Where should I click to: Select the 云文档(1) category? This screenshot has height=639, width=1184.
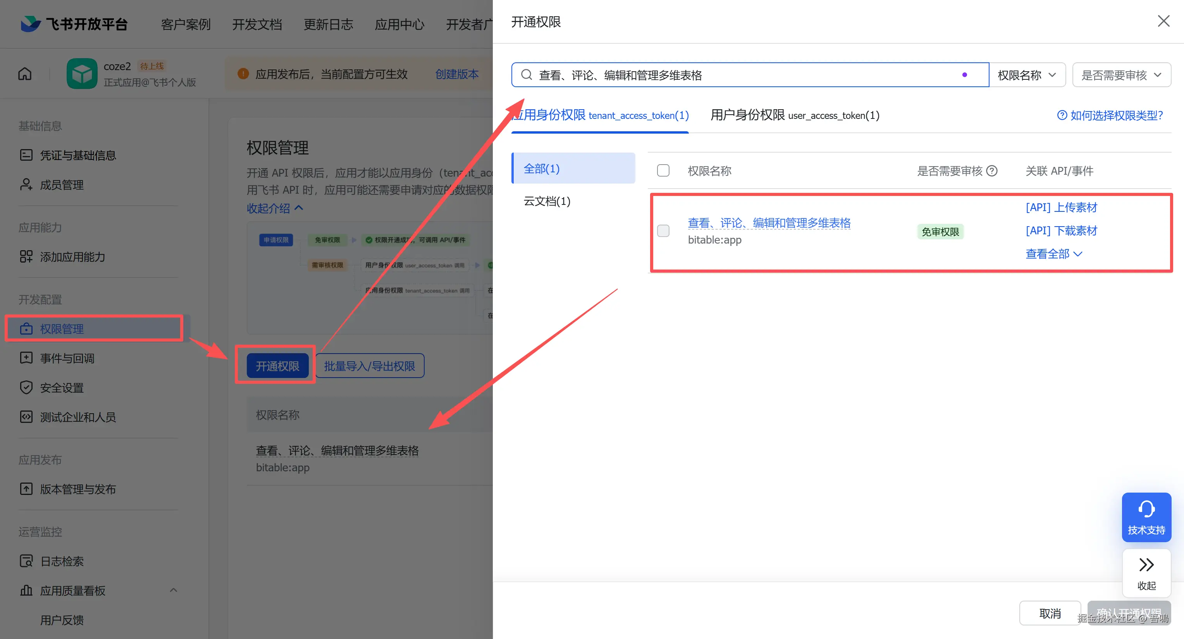pyautogui.click(x=547, y=201)
